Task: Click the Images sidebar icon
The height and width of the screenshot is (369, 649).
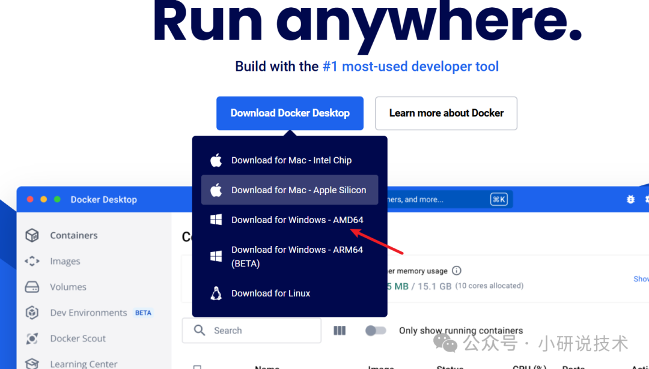Action: click(x=32, y=261)
